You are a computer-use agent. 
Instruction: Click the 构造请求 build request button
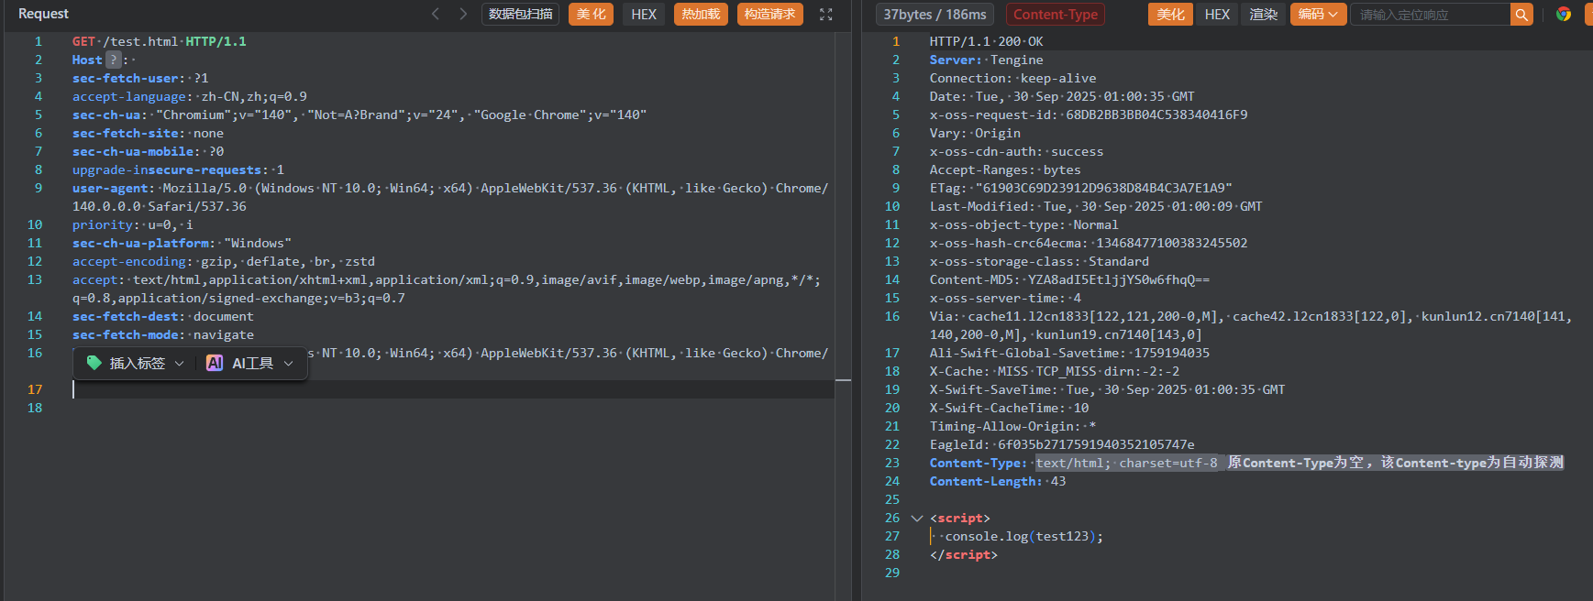tap(769, 15)
